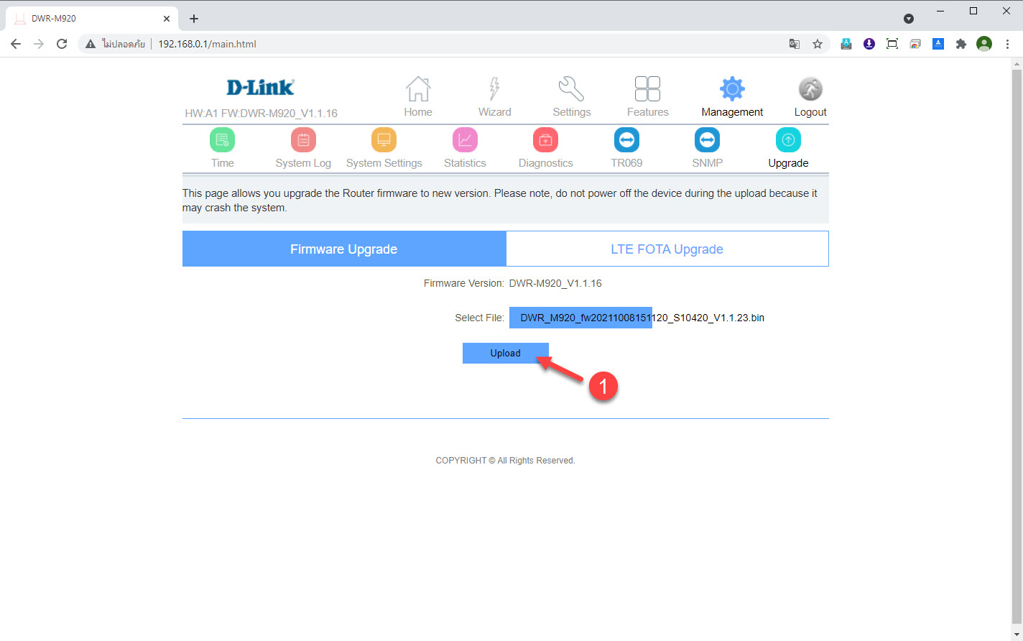Viewport: 1023px width, 641px height.
Task: Go to the Features grid icon
Action: point(647,89)
